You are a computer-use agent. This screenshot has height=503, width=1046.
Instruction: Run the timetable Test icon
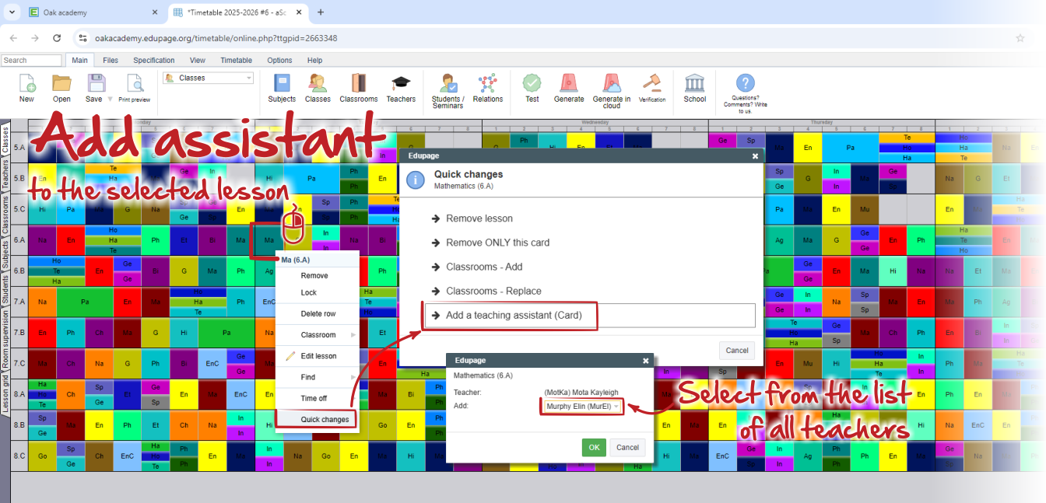pos(532,84)
